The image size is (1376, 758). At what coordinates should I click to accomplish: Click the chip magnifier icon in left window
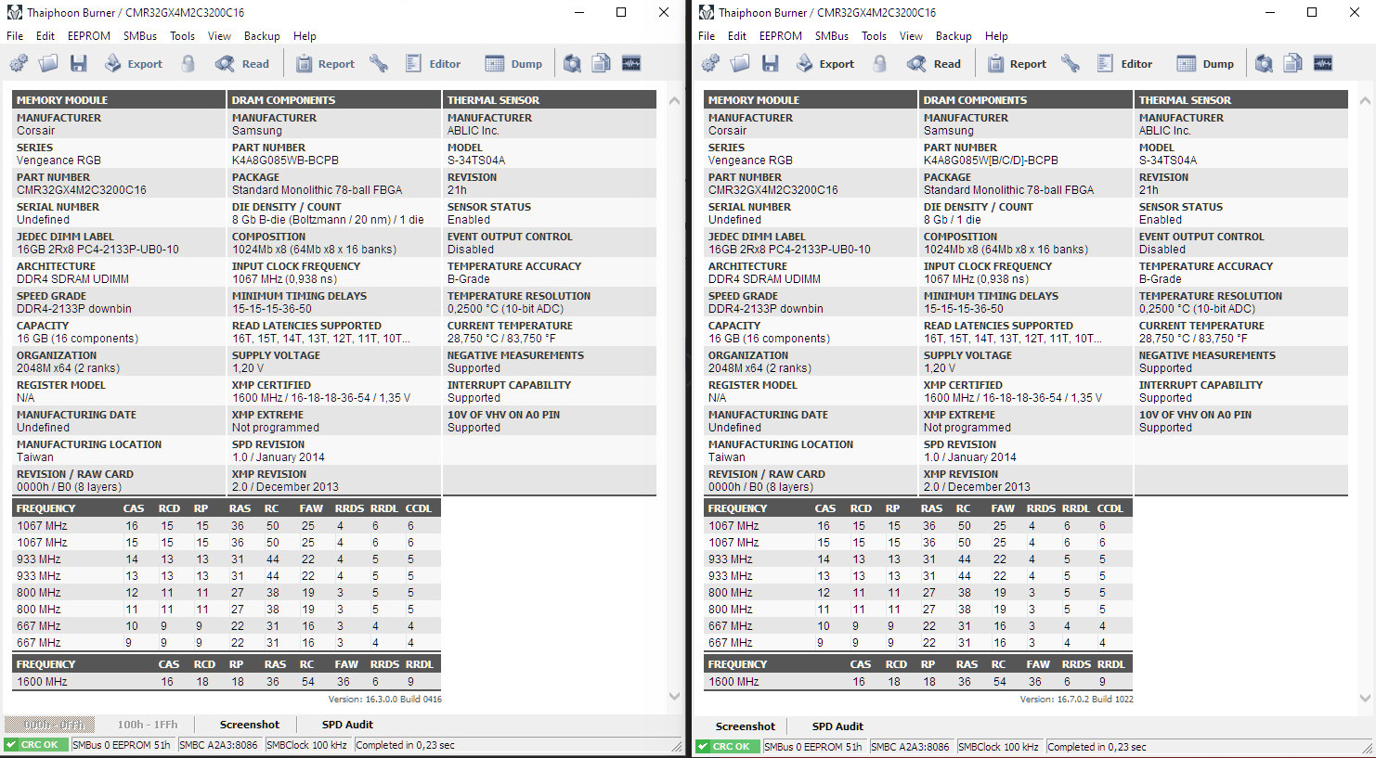click(572, 64)
